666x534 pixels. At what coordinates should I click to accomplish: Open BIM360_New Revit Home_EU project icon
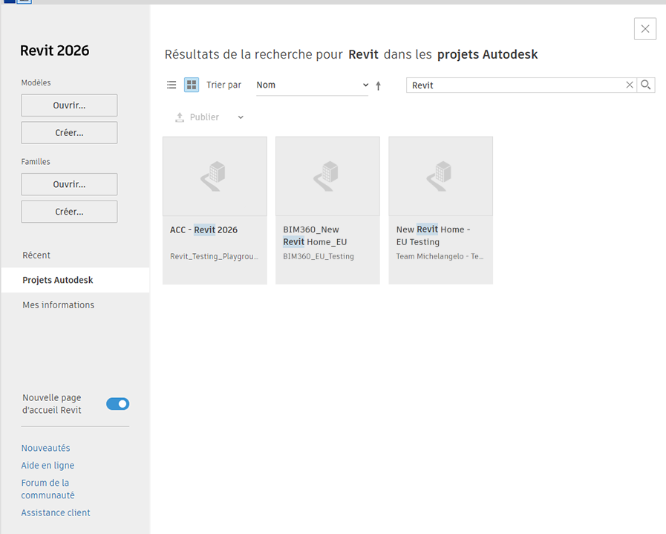pyautogui.click(x=327, y=176)
